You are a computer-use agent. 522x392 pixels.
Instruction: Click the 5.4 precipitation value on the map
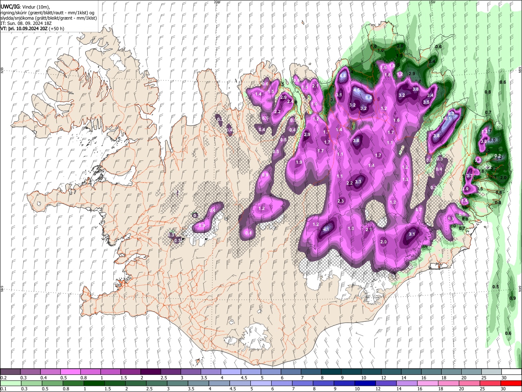tap(369, 98)
